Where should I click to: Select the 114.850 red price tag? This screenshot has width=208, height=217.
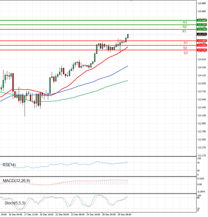[x=202, y=45]
